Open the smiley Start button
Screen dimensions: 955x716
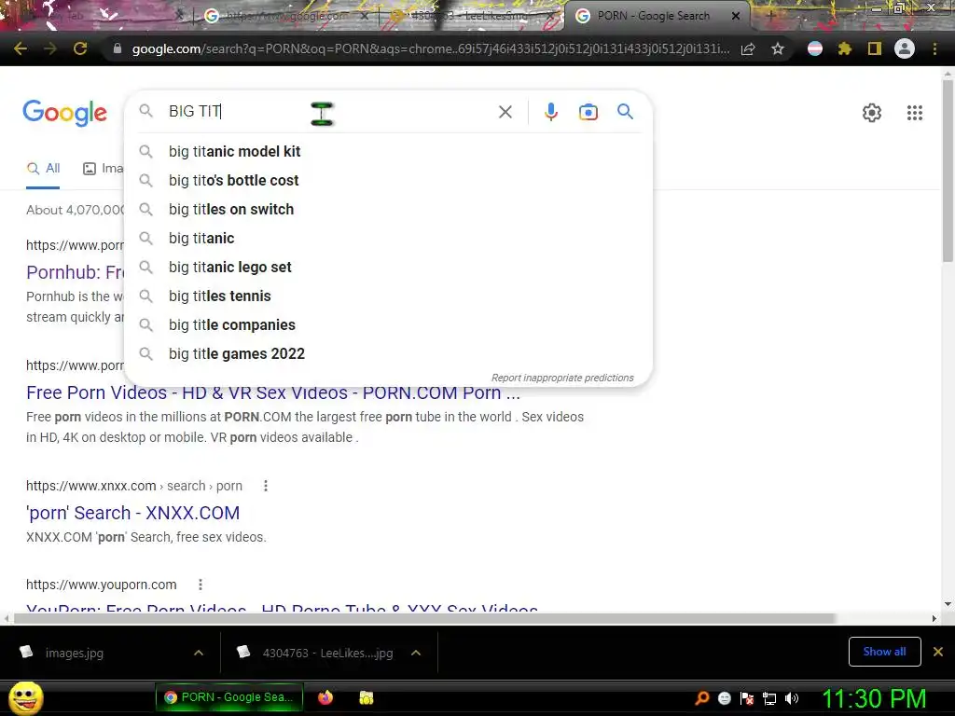tap(25, 697)
